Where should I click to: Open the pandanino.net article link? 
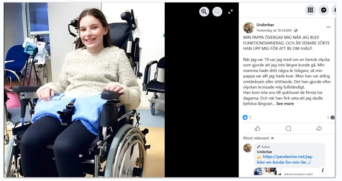tap(285, 159)
